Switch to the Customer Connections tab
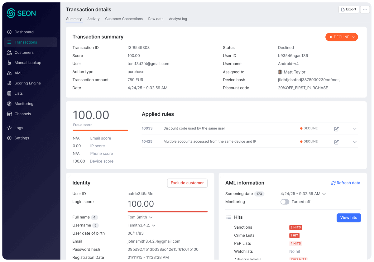The width and height of the screenshot is (374, 262). (124, 19)
